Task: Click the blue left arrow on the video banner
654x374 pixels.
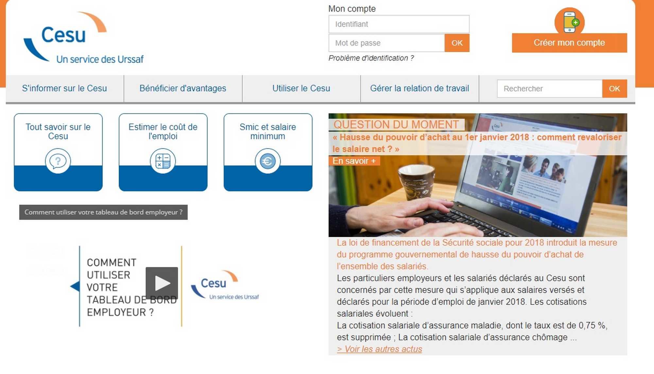Action: coord(75,286)
